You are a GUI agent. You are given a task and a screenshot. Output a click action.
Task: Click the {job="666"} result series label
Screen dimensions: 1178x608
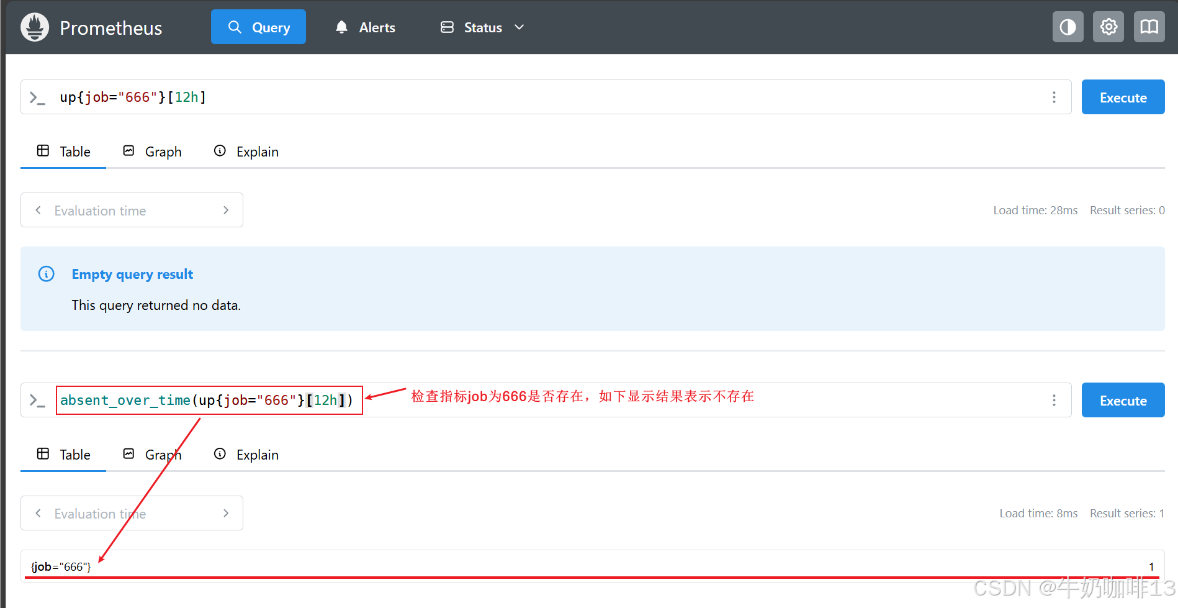61,566
